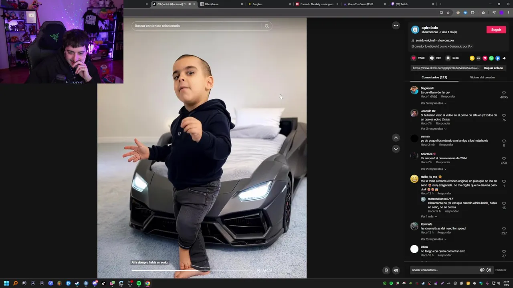
Task: Insert a mention with the @ icon
Action: coord(482,270)
